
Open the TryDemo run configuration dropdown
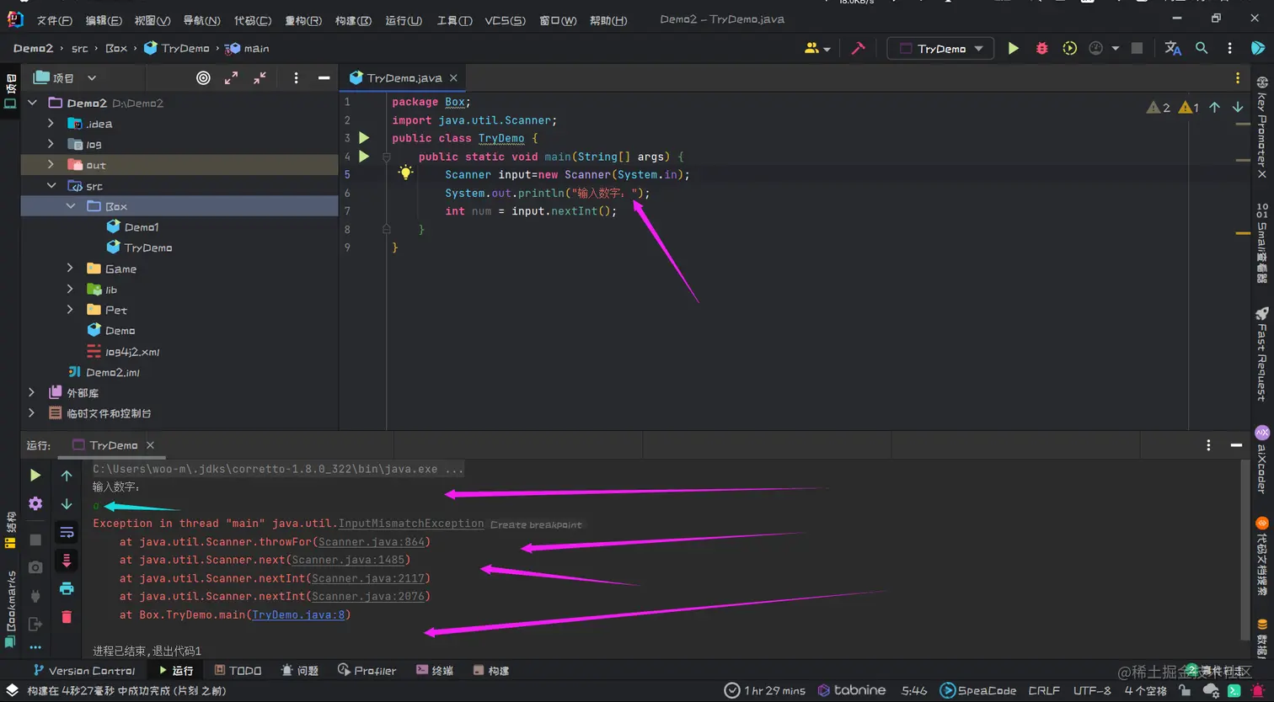coord(940,49)
